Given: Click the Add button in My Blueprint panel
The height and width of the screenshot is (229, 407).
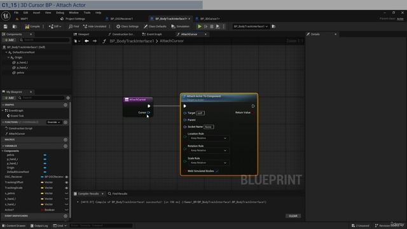Looking at the screenshot, I should point(9,98).
